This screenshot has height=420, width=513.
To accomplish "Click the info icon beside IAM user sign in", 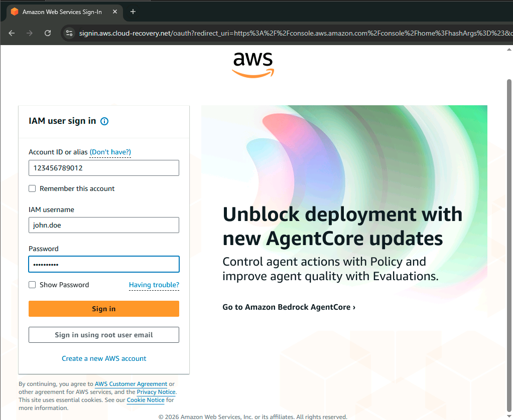I will click(104, 121).
